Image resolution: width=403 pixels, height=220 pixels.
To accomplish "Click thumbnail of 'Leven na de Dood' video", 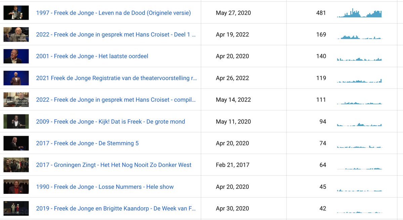I will [16, 13].
